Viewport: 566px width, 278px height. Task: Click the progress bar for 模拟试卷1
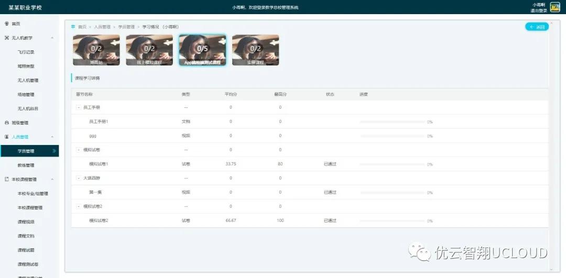(x=392, y=164)
